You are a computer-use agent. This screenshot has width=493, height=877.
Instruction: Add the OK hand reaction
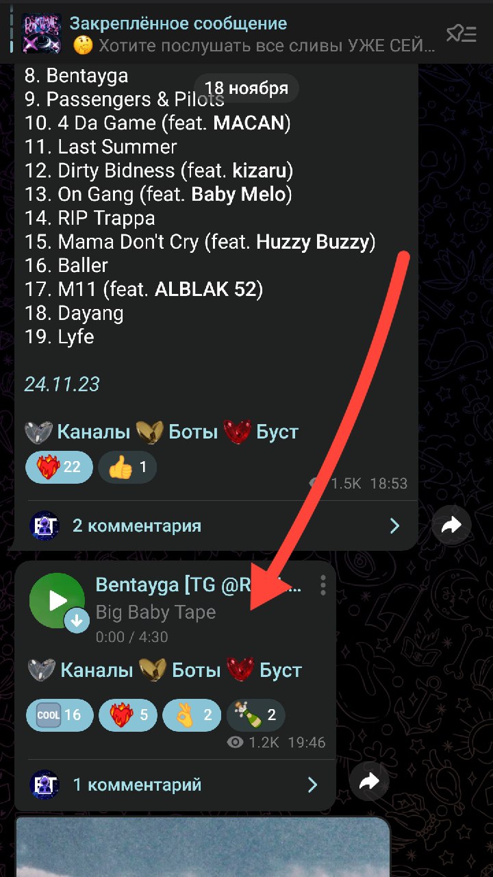coord(192,715)
